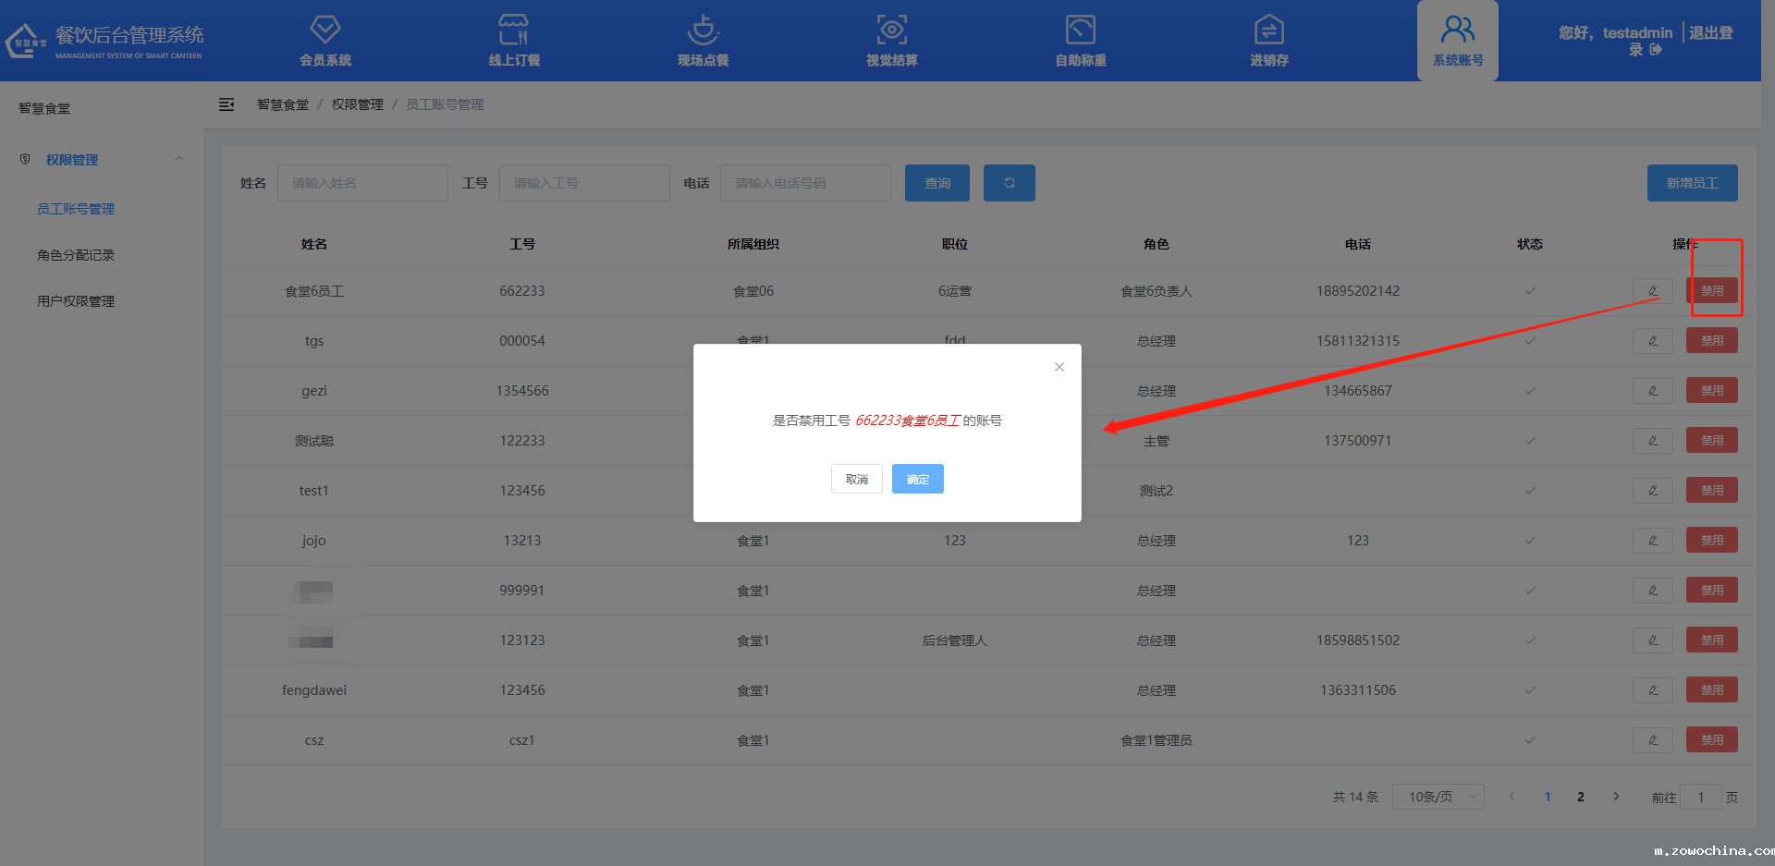
Task: Click the refresh icon beside 查询
Action: (1009, 182)
